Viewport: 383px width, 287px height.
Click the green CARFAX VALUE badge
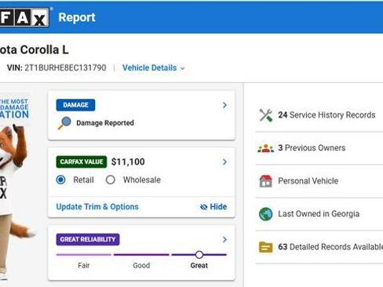coord(82,162)
